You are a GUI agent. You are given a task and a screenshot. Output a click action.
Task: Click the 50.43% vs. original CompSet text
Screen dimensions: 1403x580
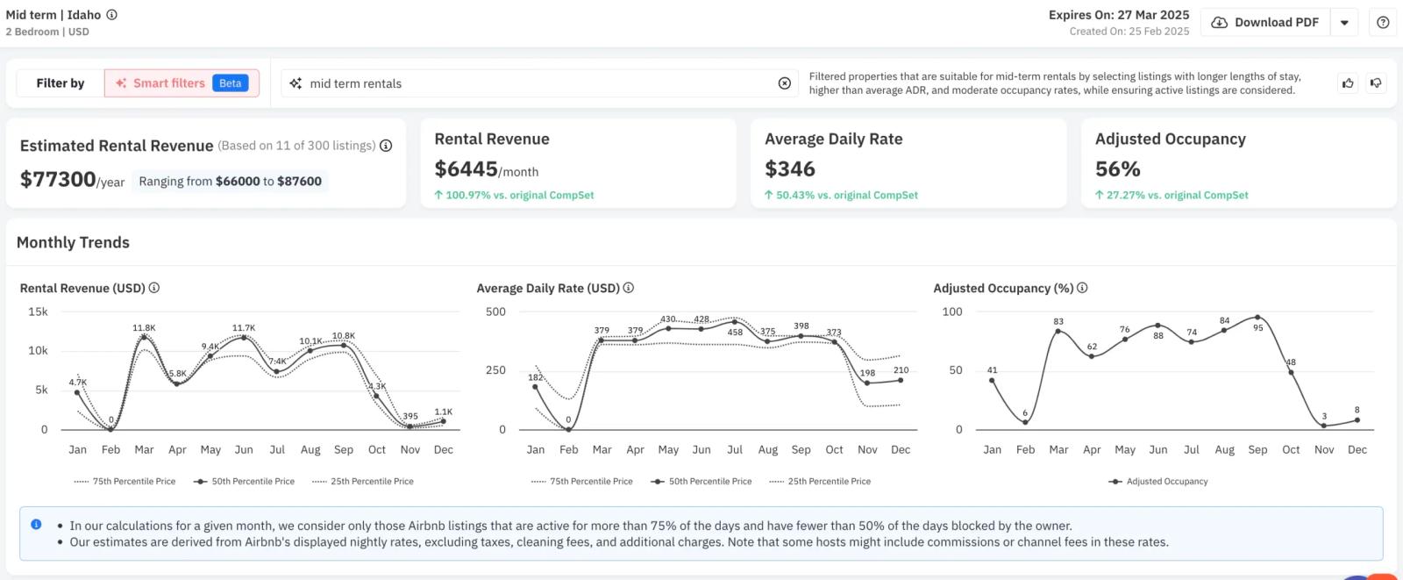point(842,195)
